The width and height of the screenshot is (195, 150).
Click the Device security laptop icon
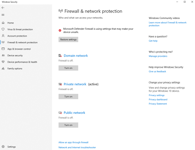pos(3,56)
